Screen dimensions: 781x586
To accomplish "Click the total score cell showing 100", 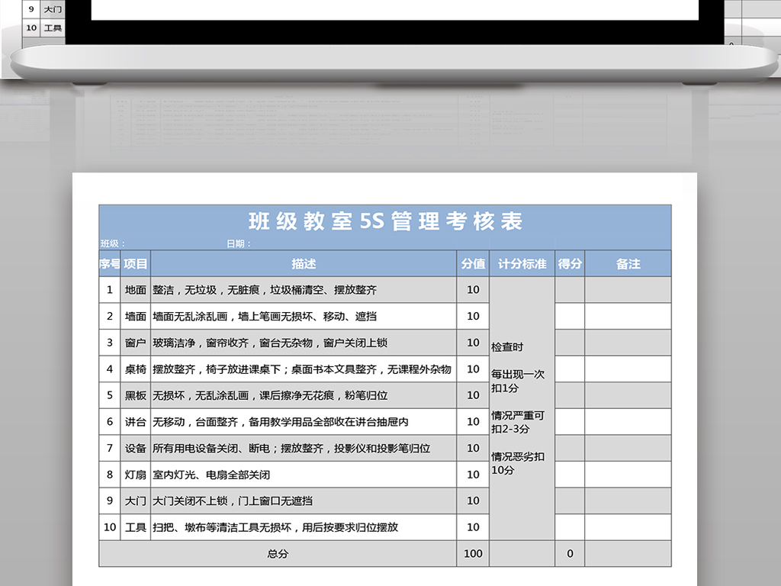I will [473, 554].
